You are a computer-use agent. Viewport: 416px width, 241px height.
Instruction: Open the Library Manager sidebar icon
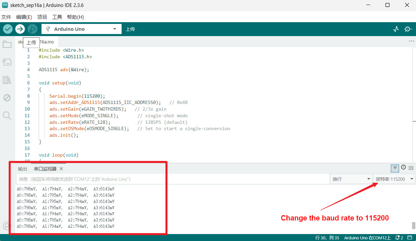pyautogui.click(x=7, y=80)
